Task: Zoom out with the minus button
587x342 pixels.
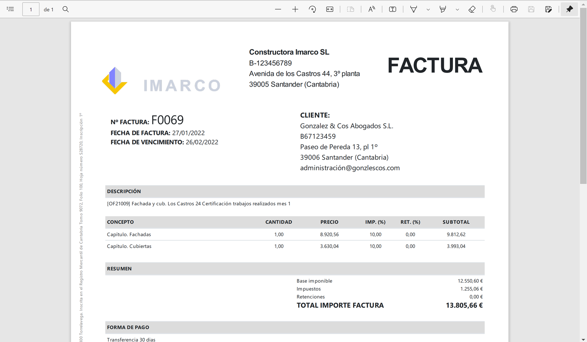Action: 278,9
